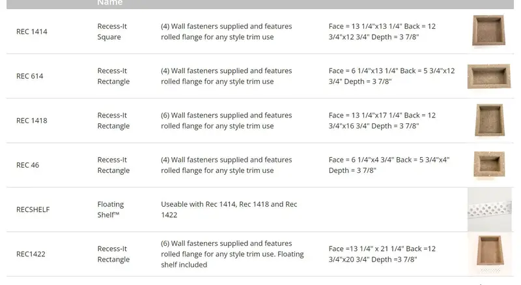The width and height of the screenshot is (521, 285).
Task: Select the REC 1414 model number
Action: [32, 31]
